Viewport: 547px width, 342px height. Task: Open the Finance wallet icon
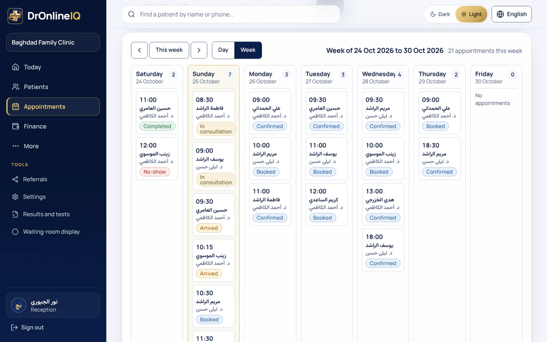(15, 126)
